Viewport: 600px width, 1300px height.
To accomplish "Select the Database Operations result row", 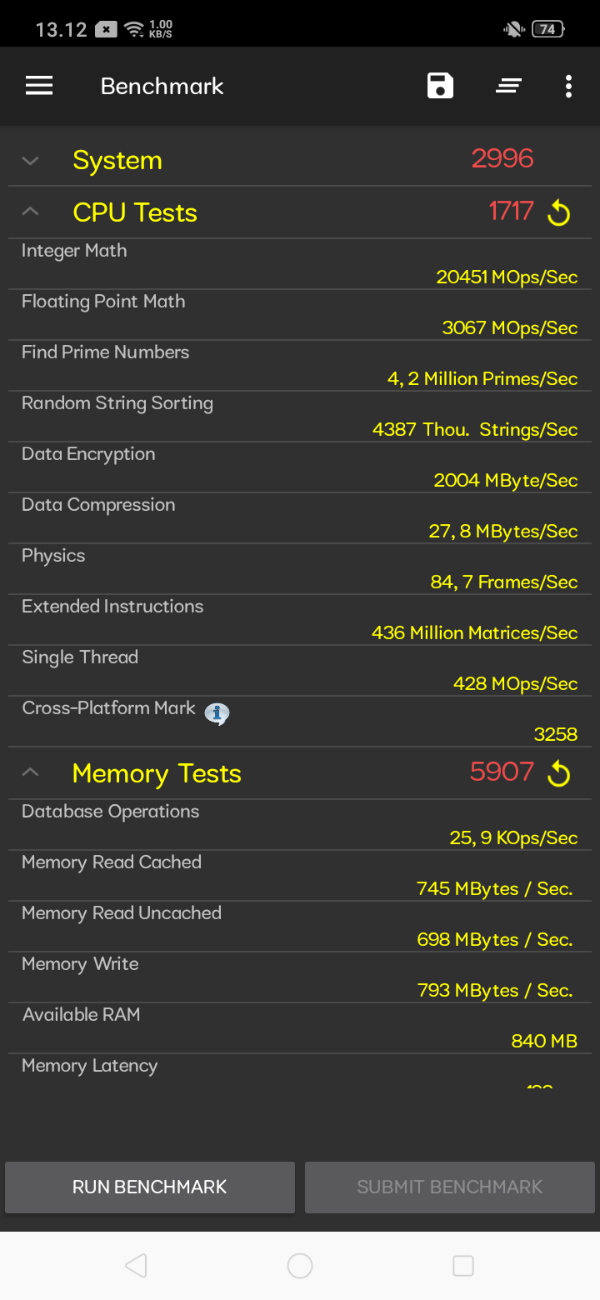I will (x=300, y=825).
